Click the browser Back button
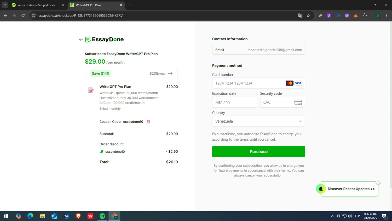 5,15
